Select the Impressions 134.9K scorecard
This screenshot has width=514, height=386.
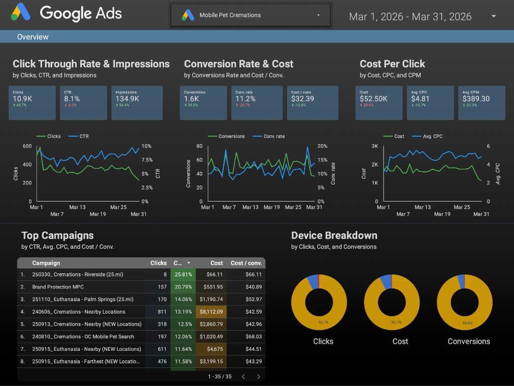tap(137, 103)
